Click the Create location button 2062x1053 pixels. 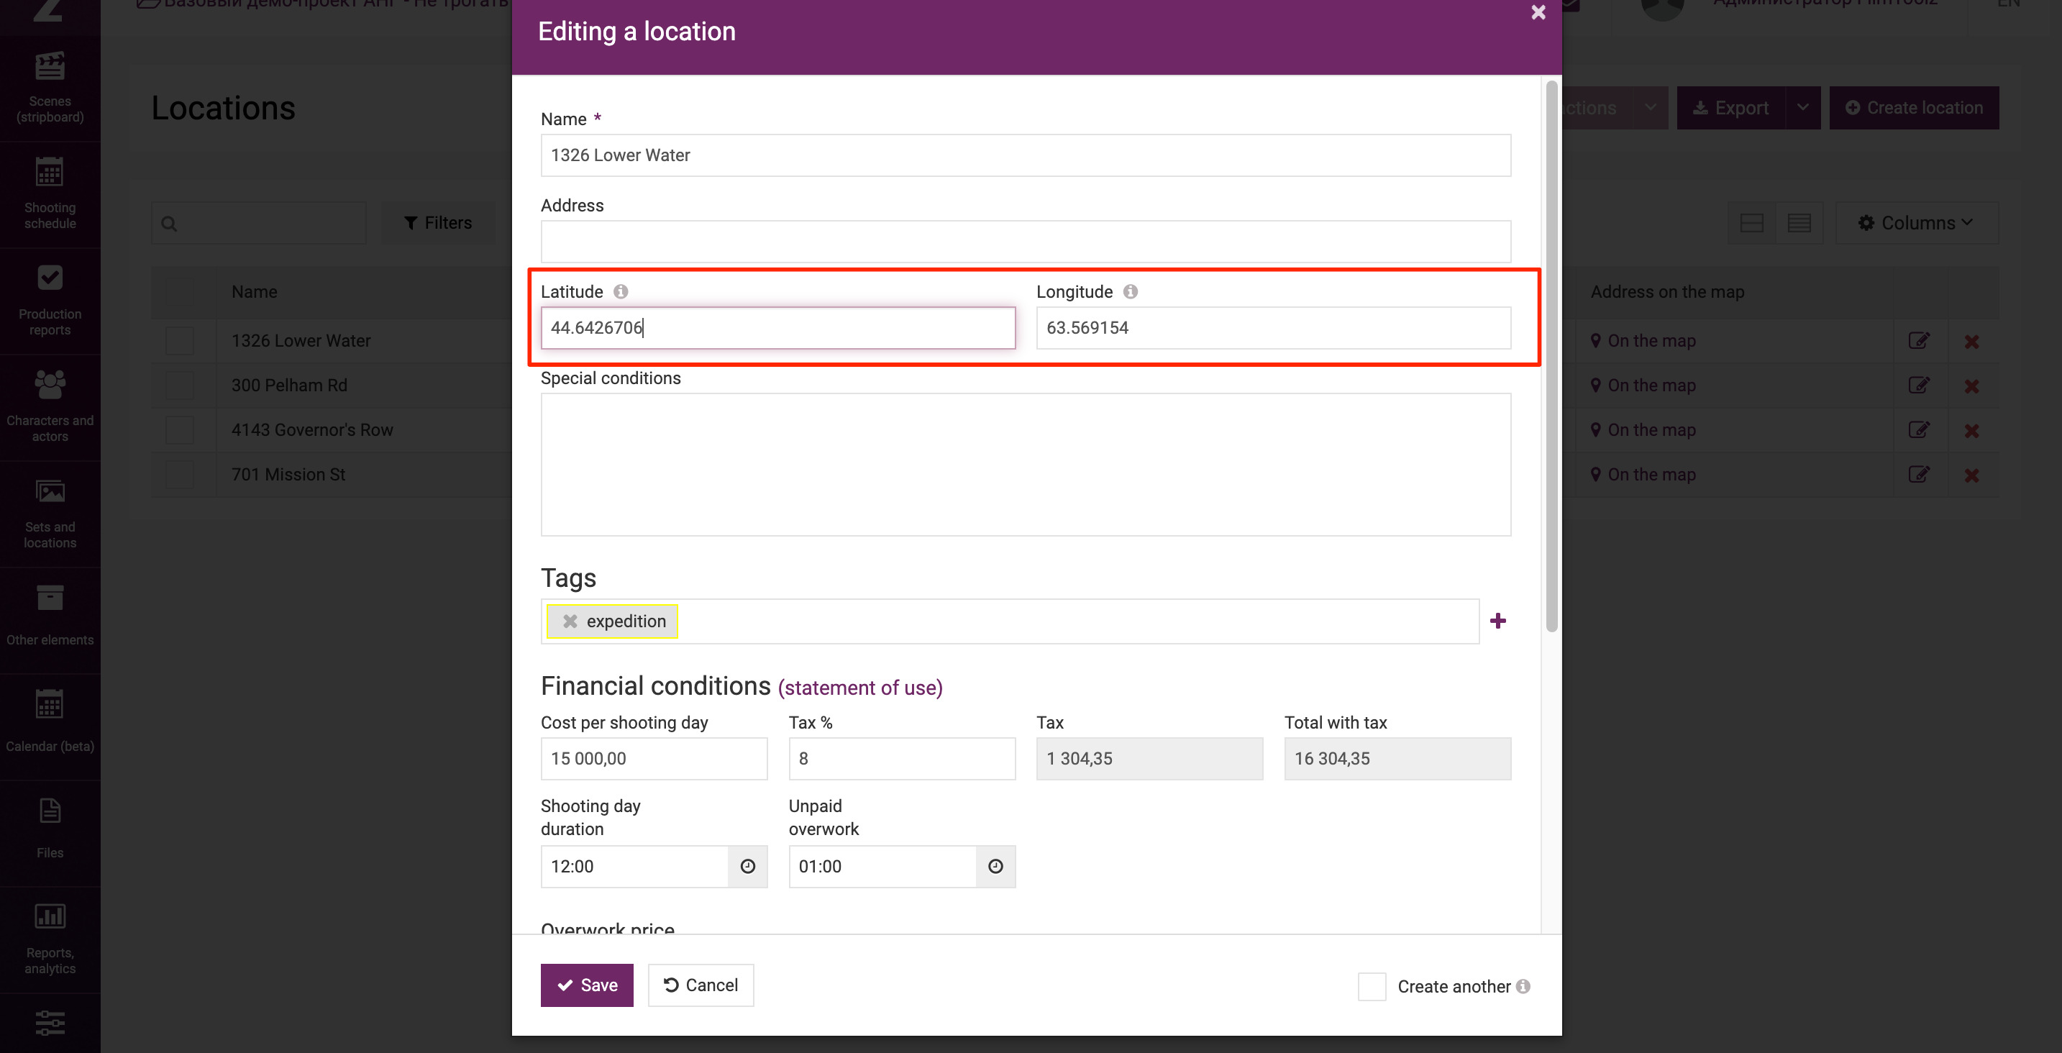pos(1914,108)
